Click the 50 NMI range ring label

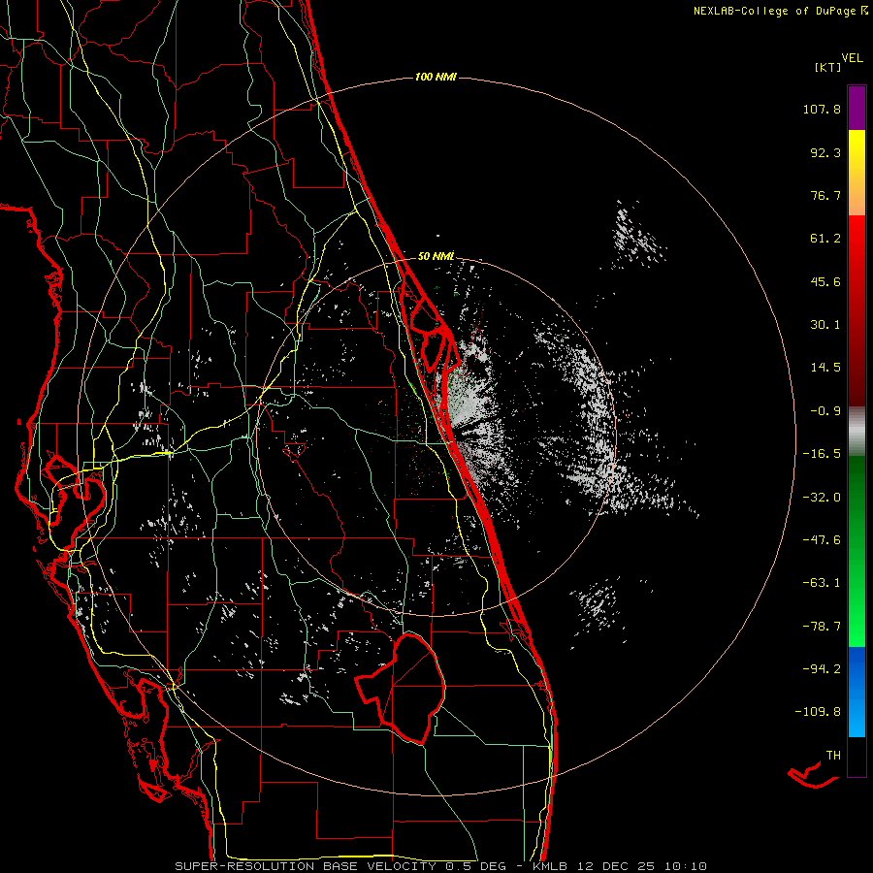tap(436, 256)
